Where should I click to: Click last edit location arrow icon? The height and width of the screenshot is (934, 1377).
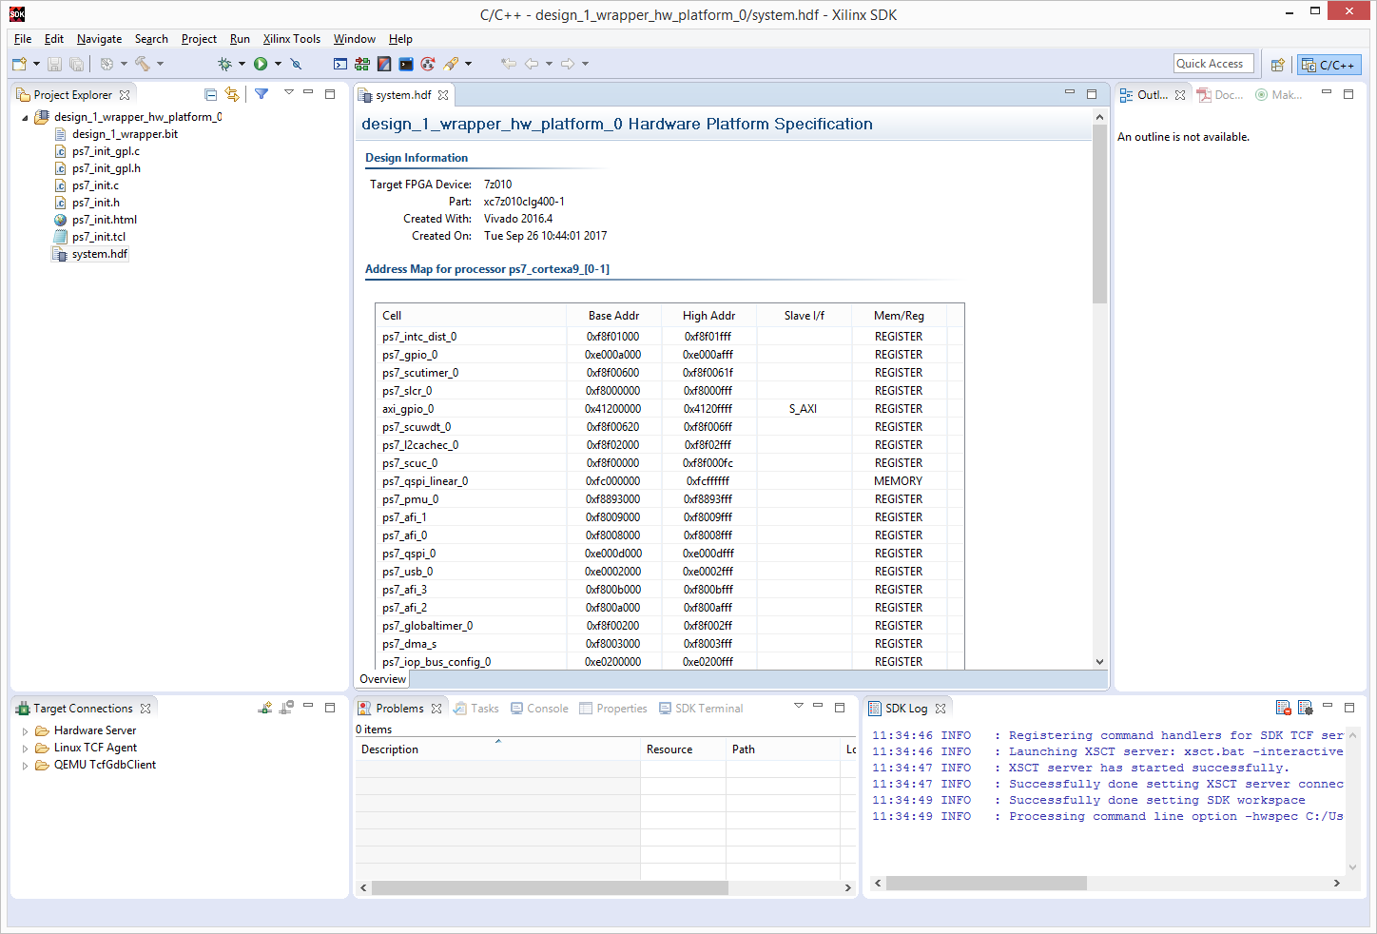coord(509,64)
